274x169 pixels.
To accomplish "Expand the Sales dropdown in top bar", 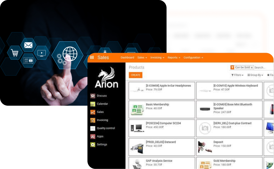I will [142, 57].
